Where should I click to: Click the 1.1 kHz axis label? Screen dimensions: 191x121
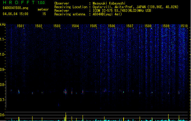click(2, 39)
